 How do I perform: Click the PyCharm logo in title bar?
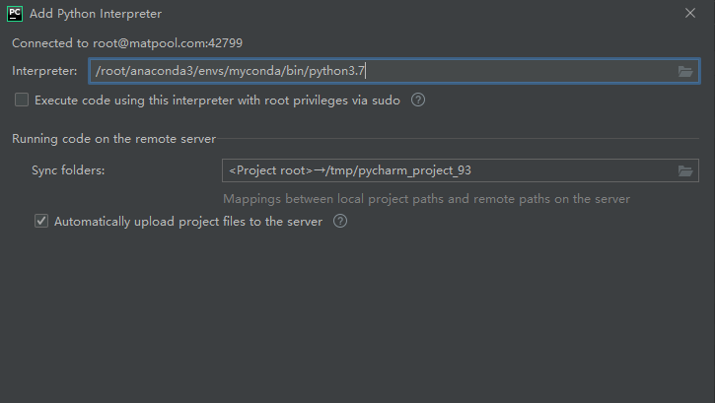[x=15, y=14]
